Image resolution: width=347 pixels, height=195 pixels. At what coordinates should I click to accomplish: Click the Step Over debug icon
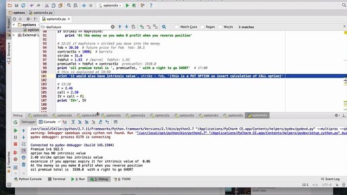pos(73,122)
